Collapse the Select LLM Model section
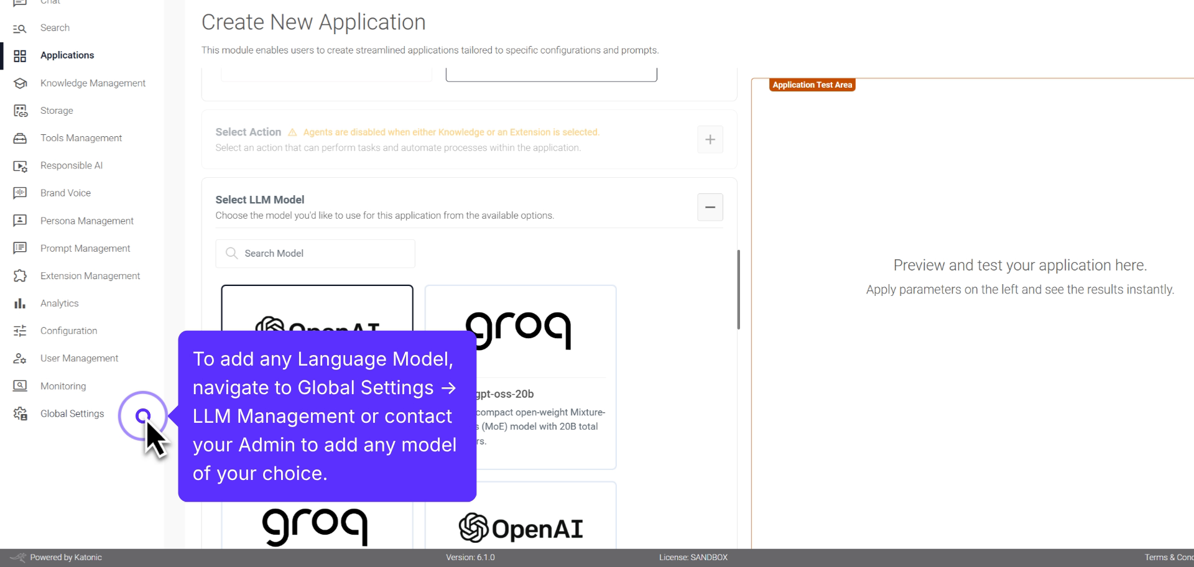 710,206
